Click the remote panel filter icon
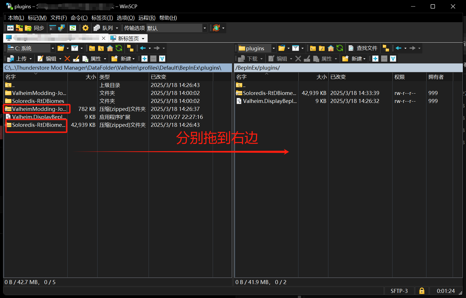This screenshot has height=298, width=466. pos(296,48)
